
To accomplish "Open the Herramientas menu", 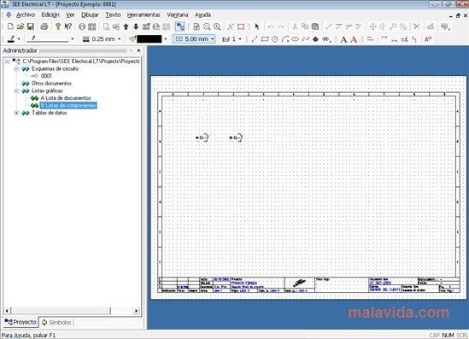I will [x=144, y=15].
